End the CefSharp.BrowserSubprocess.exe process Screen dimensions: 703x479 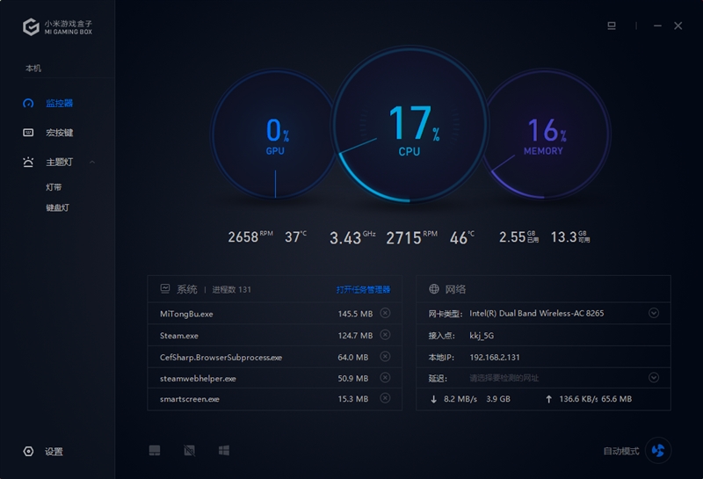385,356
